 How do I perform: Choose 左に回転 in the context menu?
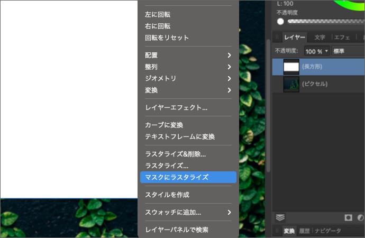158,14
